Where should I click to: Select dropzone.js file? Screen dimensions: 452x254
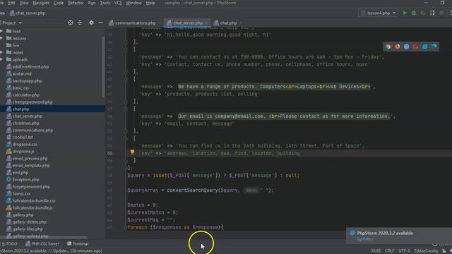(x=20, y=151)
